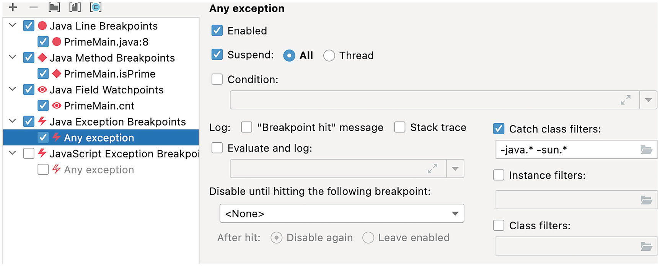Click the group by package folder icon
660x266 pixels.
point(54,7)
